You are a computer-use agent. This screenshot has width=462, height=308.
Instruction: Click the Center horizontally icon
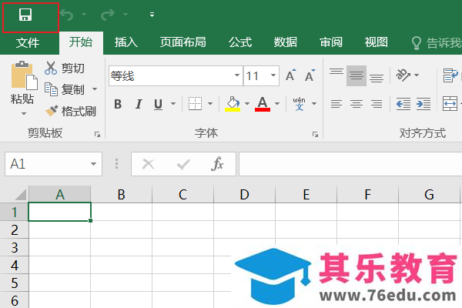click(357, 104)
